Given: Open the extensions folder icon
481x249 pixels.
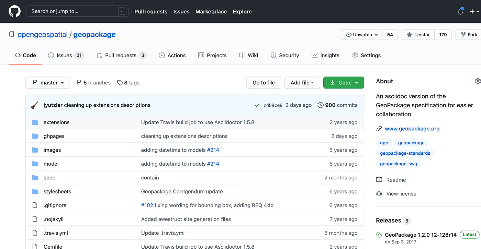Looking at the screenshot, I should click(35, 122).
